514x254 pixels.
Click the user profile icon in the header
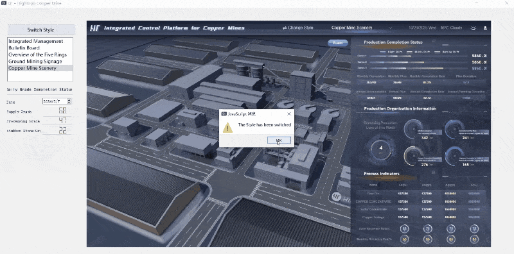pyautogui.click(x=485, y=28)
